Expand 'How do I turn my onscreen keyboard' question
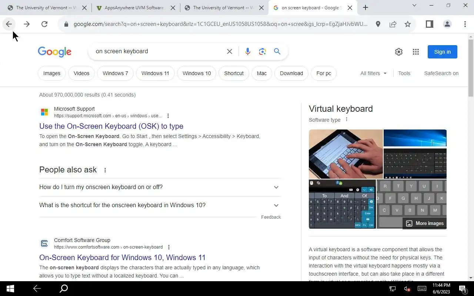 [x=160, y=187]
